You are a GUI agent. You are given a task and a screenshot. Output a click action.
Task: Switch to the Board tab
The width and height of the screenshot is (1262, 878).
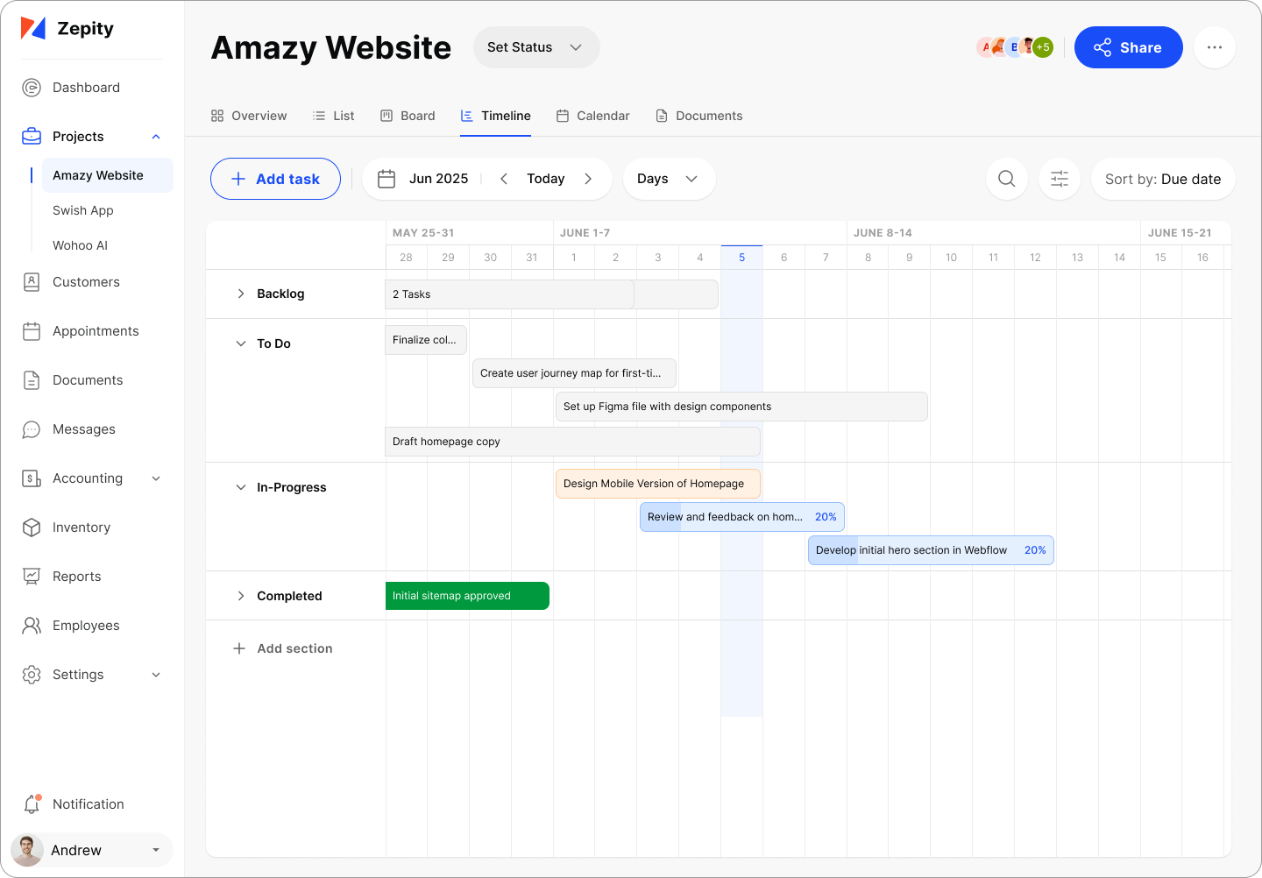[408, 116]
